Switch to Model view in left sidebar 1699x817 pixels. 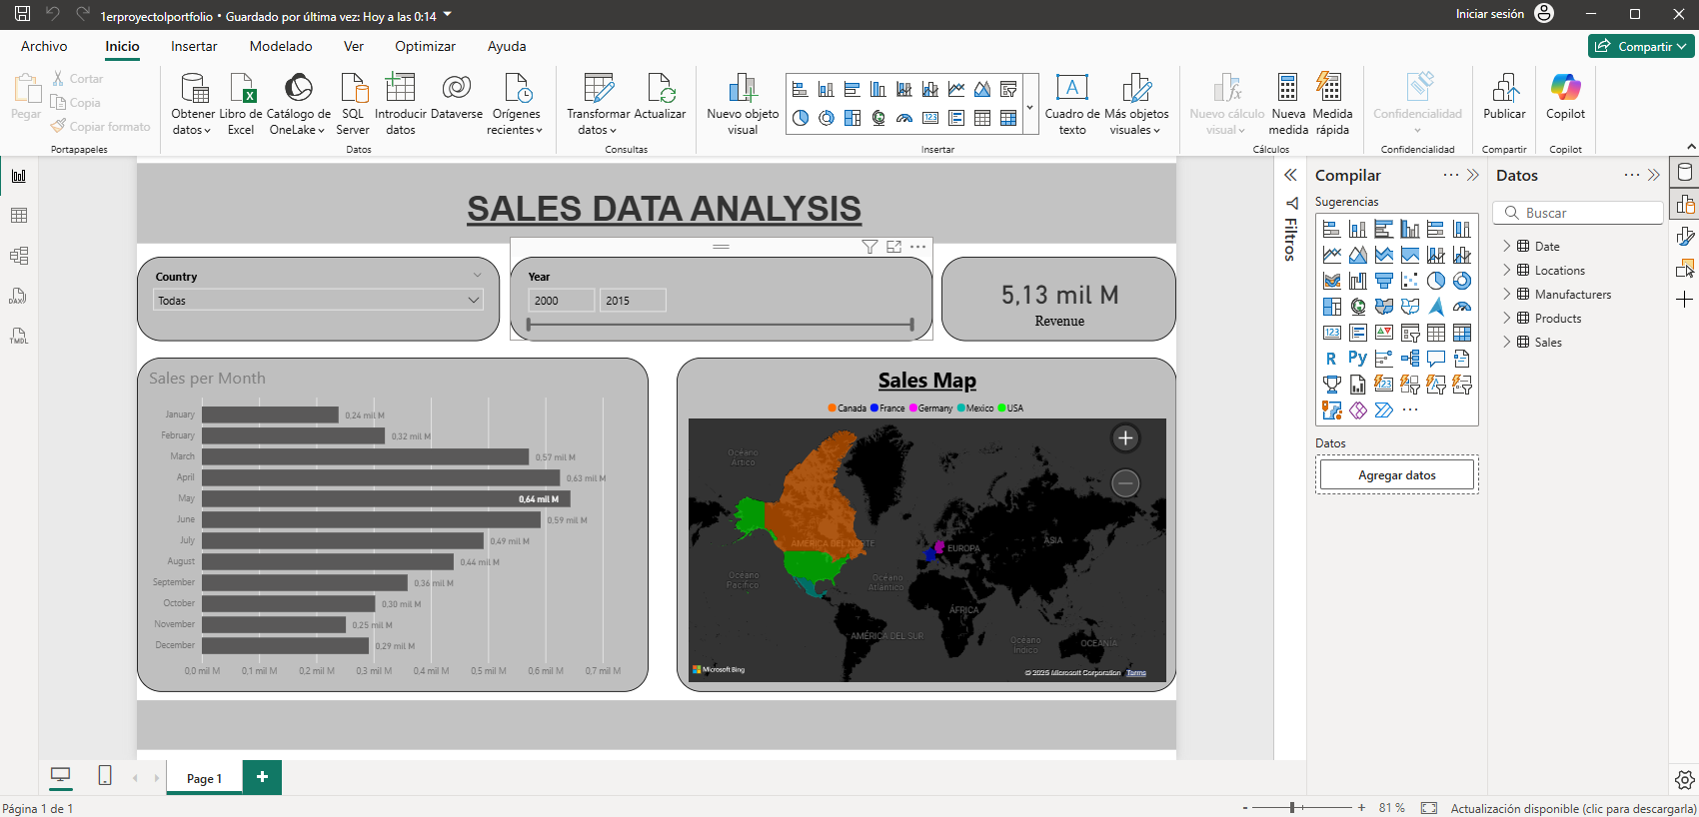[x=19, y=256]
